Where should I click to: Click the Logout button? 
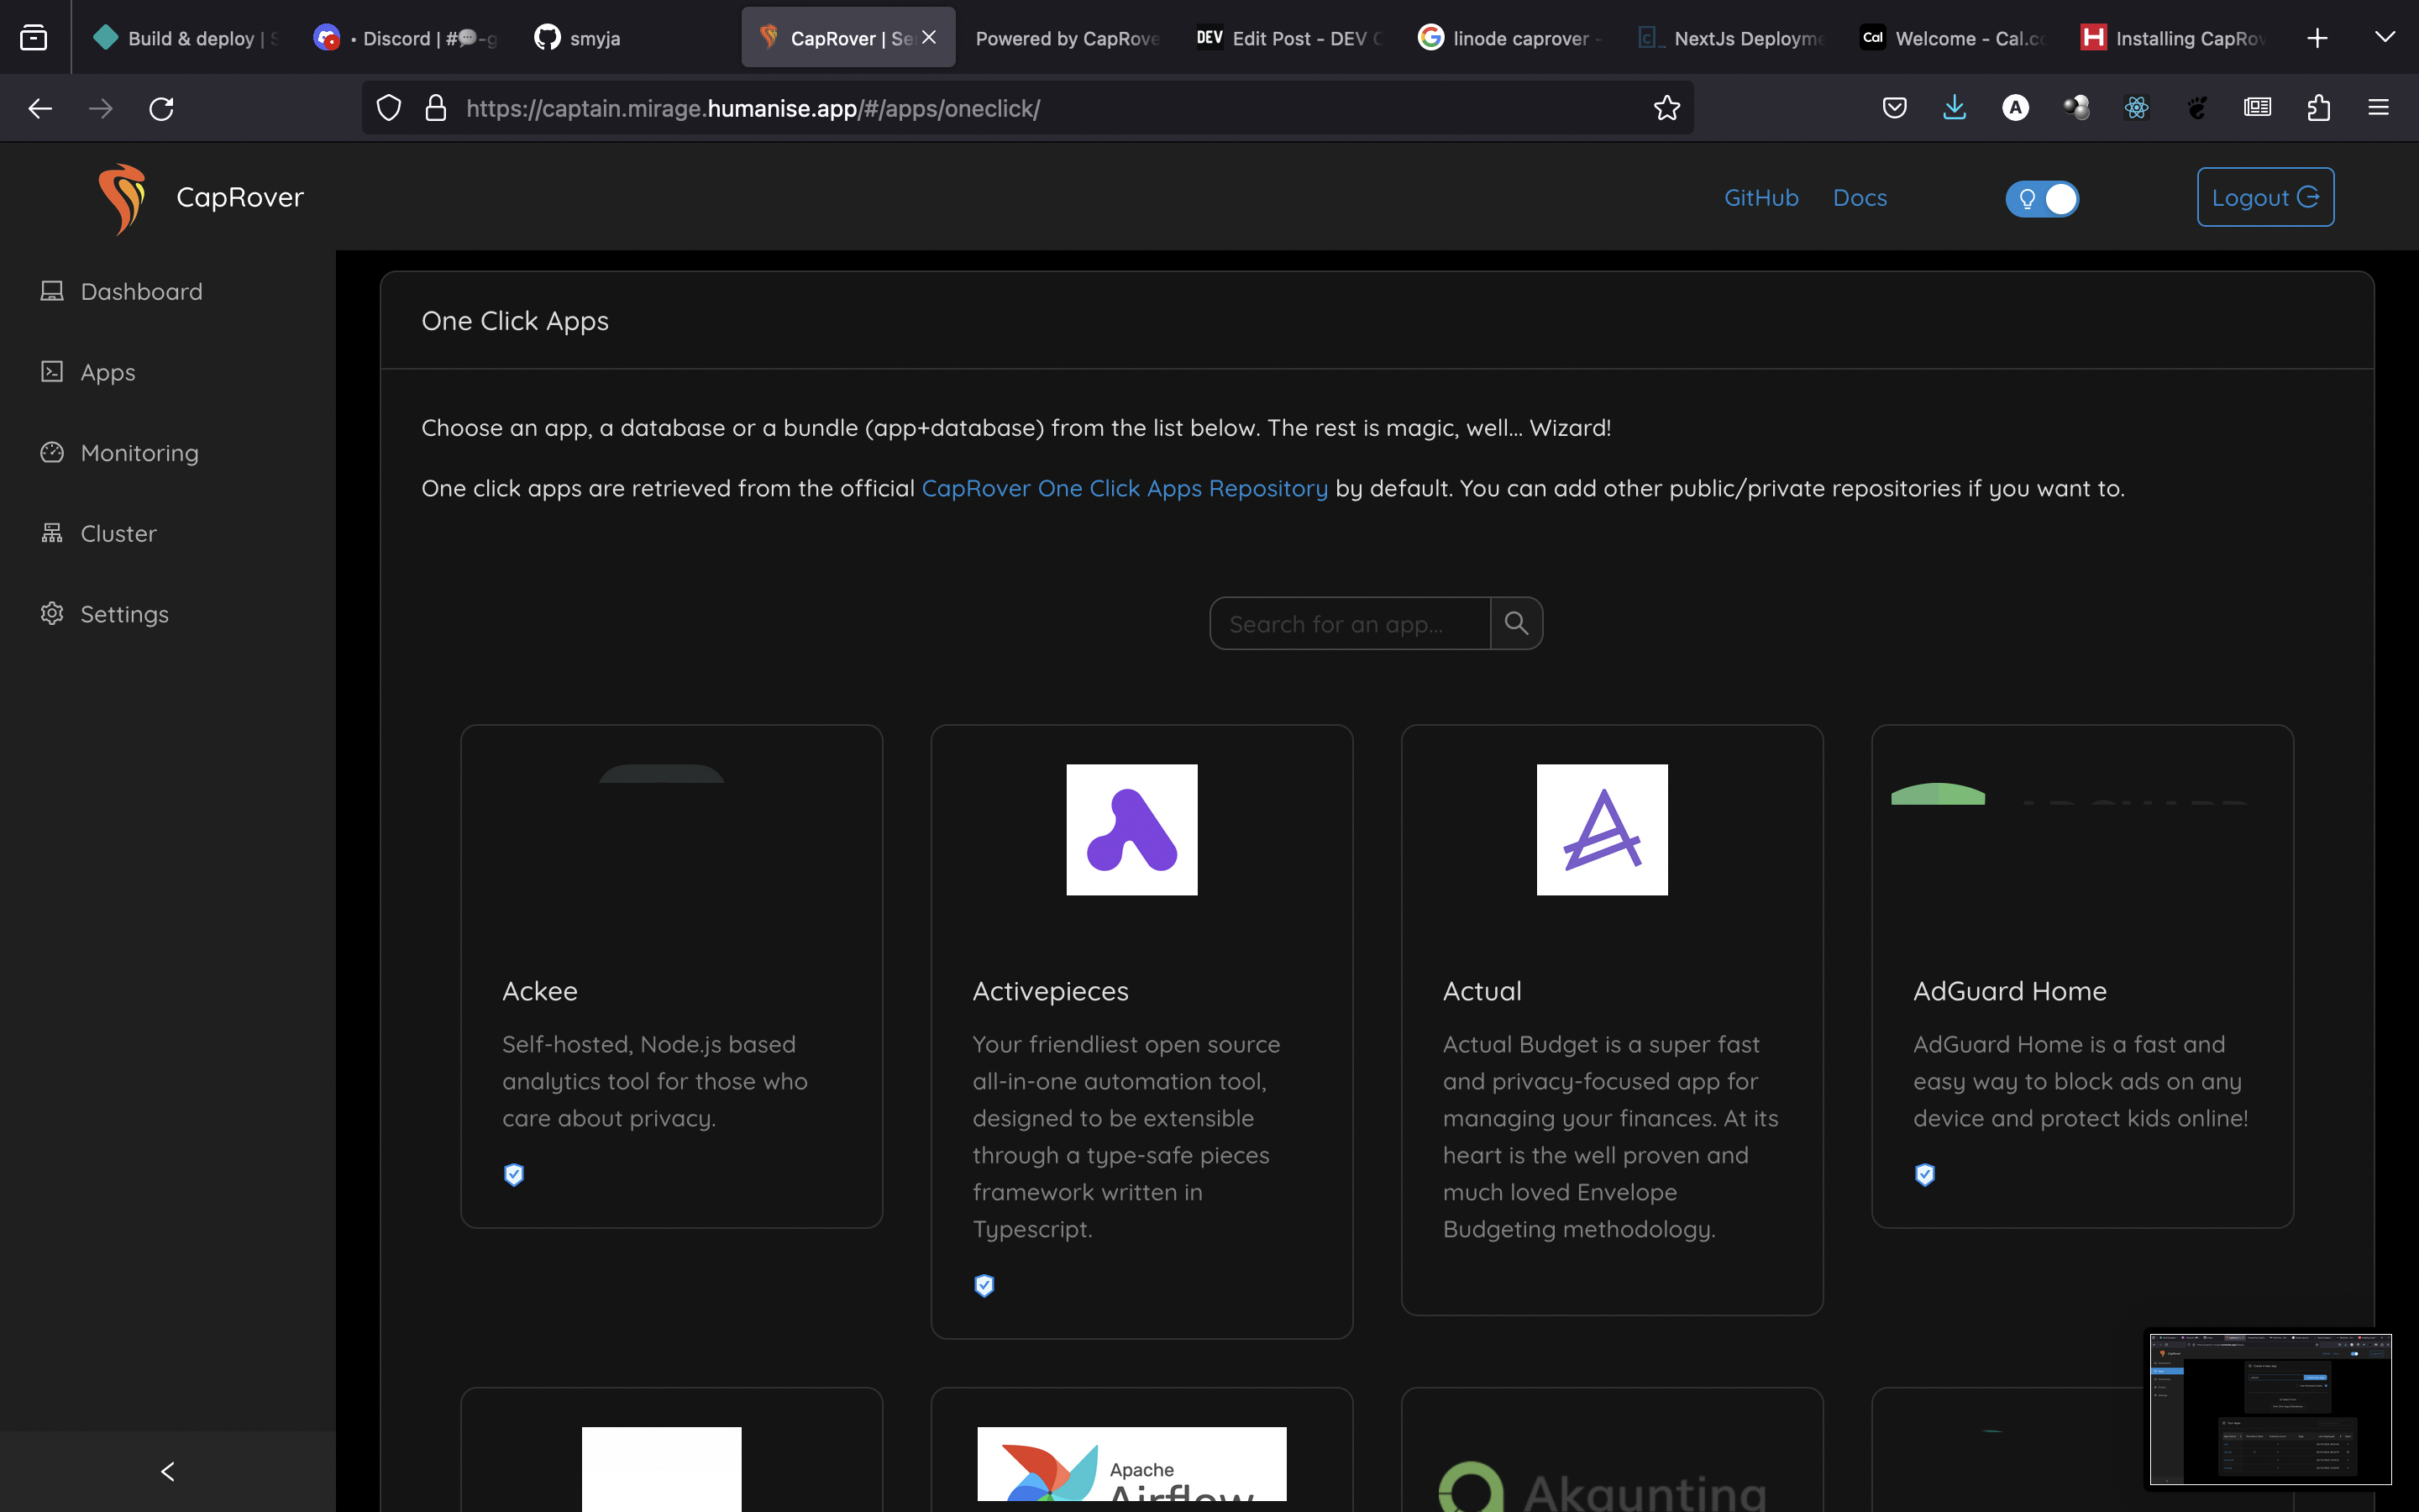[2264, 197]
